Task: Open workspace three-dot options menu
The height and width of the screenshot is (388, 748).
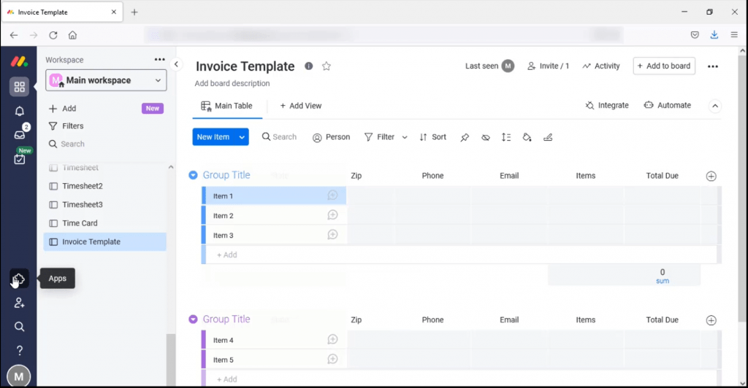Action: point(159,60)
